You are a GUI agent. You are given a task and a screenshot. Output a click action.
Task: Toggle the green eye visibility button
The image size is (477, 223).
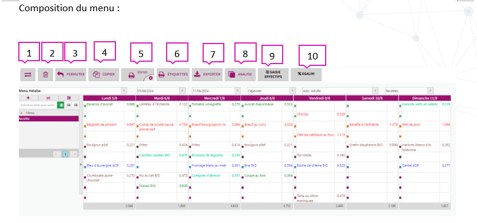coord(61,105)
